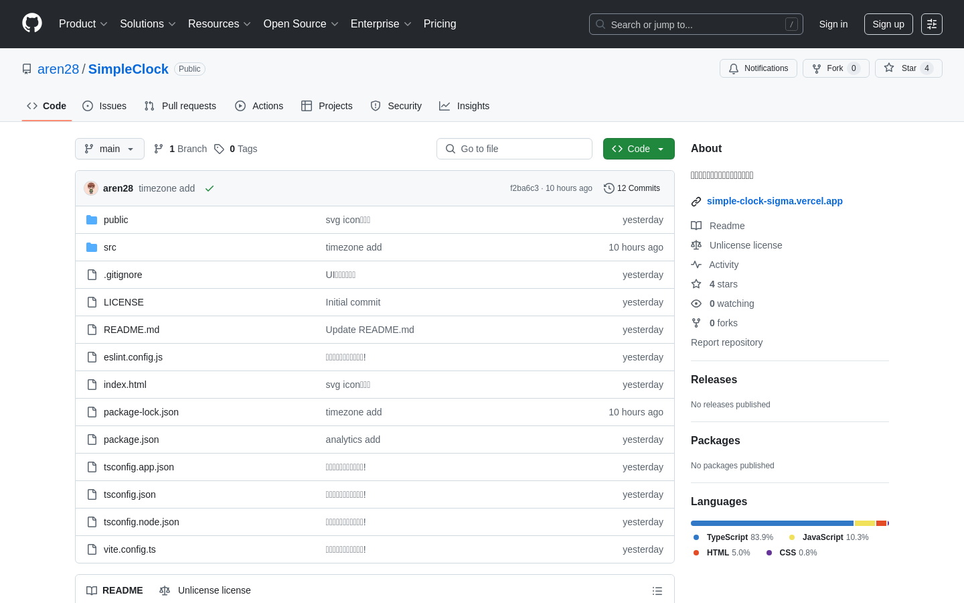Image resolution: width=964 pixels, height=603 pixels.
Task: View the green commit status checkmark
Action: point(210,188)
